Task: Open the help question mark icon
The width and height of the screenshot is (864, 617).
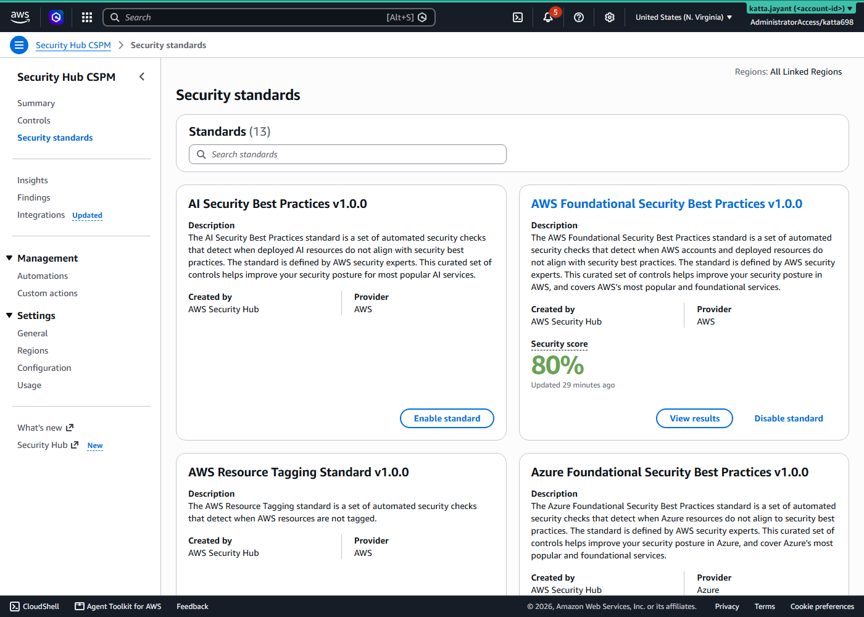Action: pyautogui.click(x=579, y=17)
